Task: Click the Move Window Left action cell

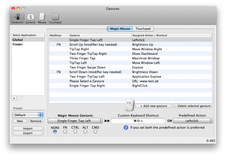Action: (146, 63)
